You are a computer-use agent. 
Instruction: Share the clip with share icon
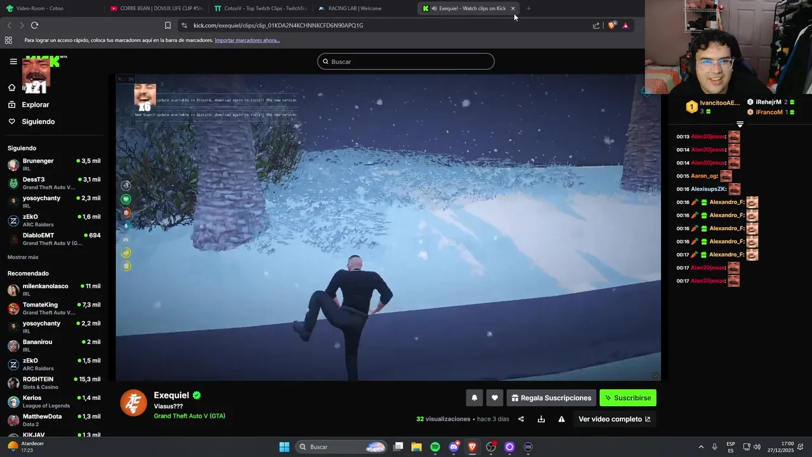pos(521,419)
